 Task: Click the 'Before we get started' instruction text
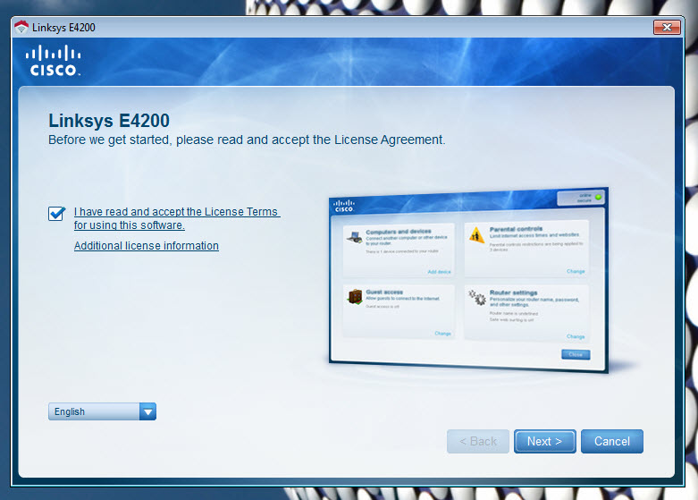(247, 140)
